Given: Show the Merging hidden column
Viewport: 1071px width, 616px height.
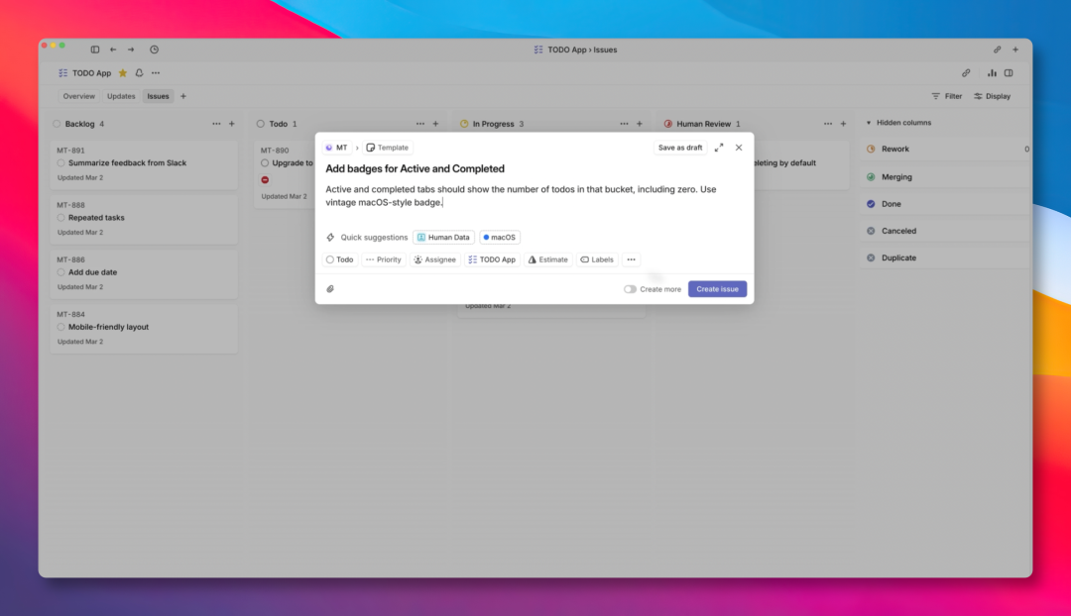Looking at the screenshot, I should [945, 176].
